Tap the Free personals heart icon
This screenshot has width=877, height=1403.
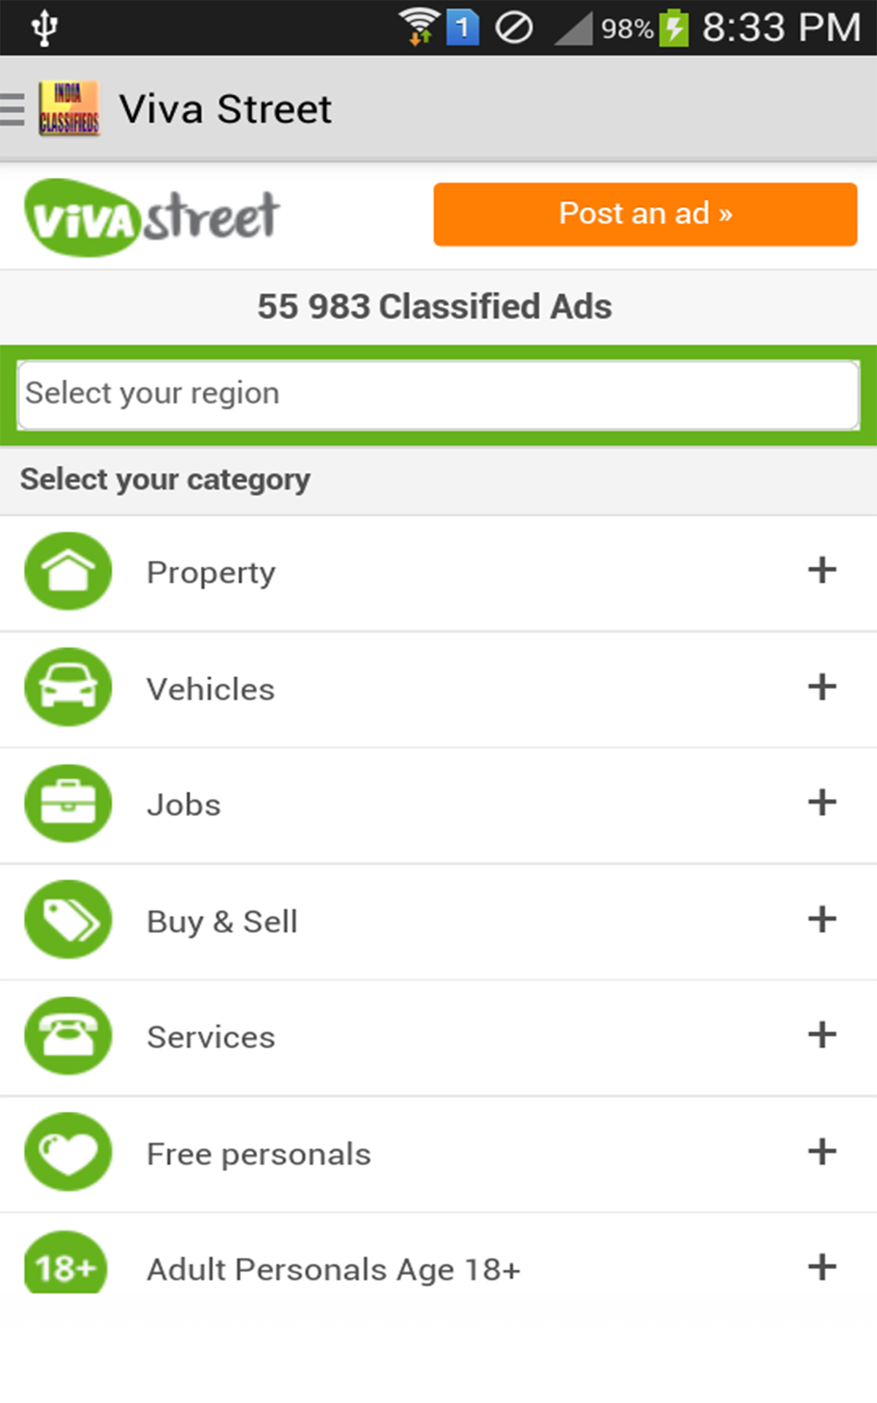coord(68,1152)
